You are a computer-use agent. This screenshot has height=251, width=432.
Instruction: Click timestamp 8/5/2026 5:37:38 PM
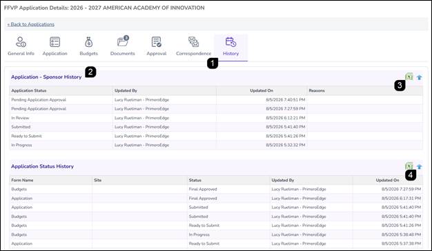401,243
